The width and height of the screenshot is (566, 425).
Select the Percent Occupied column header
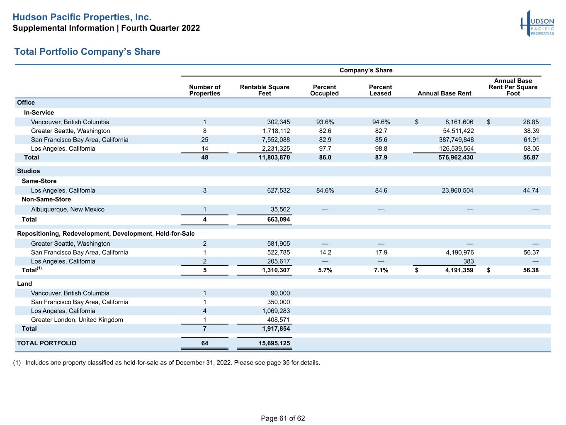pos(324,90)
